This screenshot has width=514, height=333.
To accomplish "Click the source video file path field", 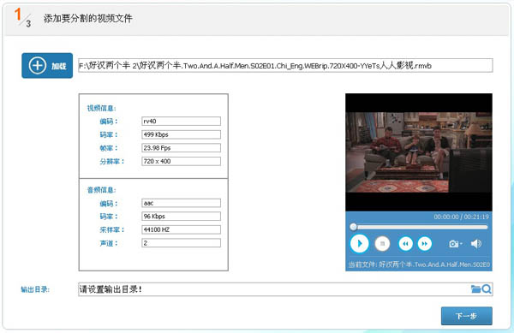I will (285, 65).
